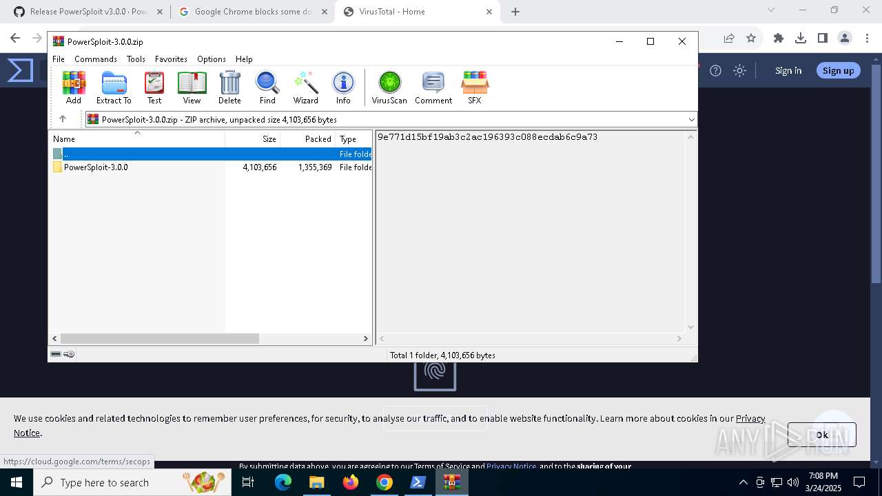
Task: Open the Help menu
Action: (x=244, y=59)
